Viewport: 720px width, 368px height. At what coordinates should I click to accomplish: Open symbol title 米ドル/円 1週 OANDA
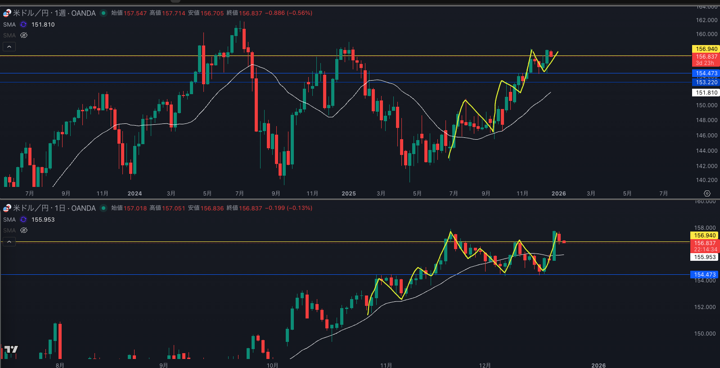point(54,13)
